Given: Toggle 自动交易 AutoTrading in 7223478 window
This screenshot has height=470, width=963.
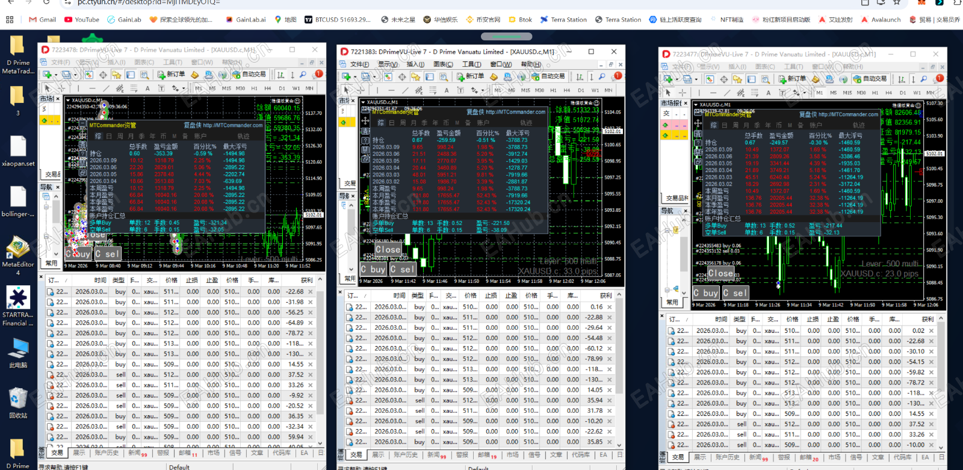Looking at the screenshot, I should [x=249, y=75].
